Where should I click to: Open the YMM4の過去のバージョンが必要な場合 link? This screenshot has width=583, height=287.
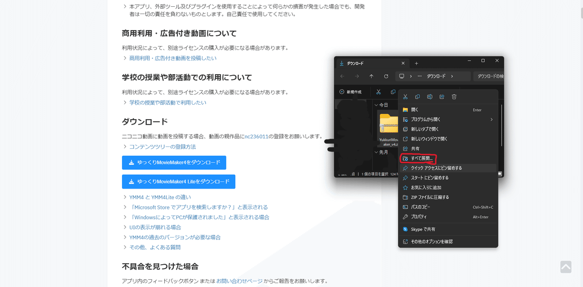pos(175,237)
